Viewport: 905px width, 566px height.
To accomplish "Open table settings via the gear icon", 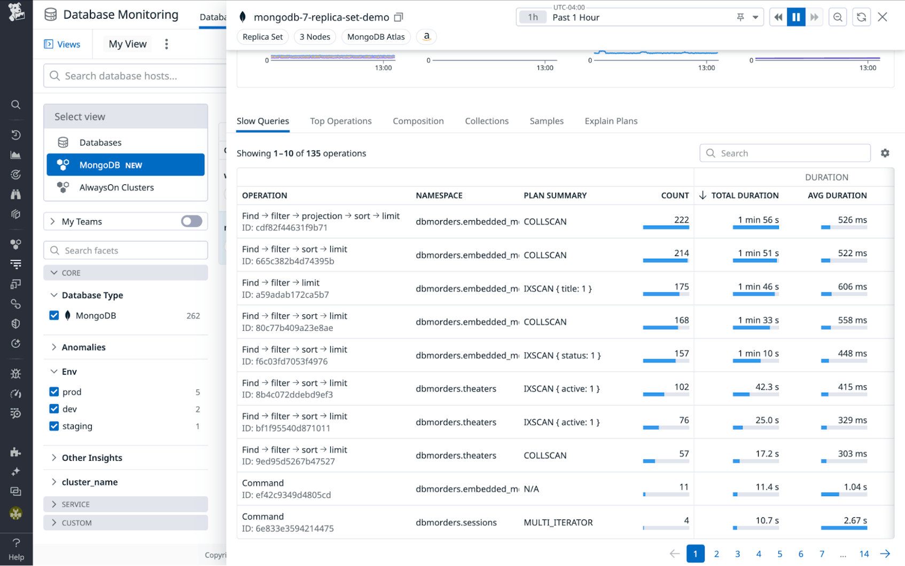I will (x=885, y=153).
